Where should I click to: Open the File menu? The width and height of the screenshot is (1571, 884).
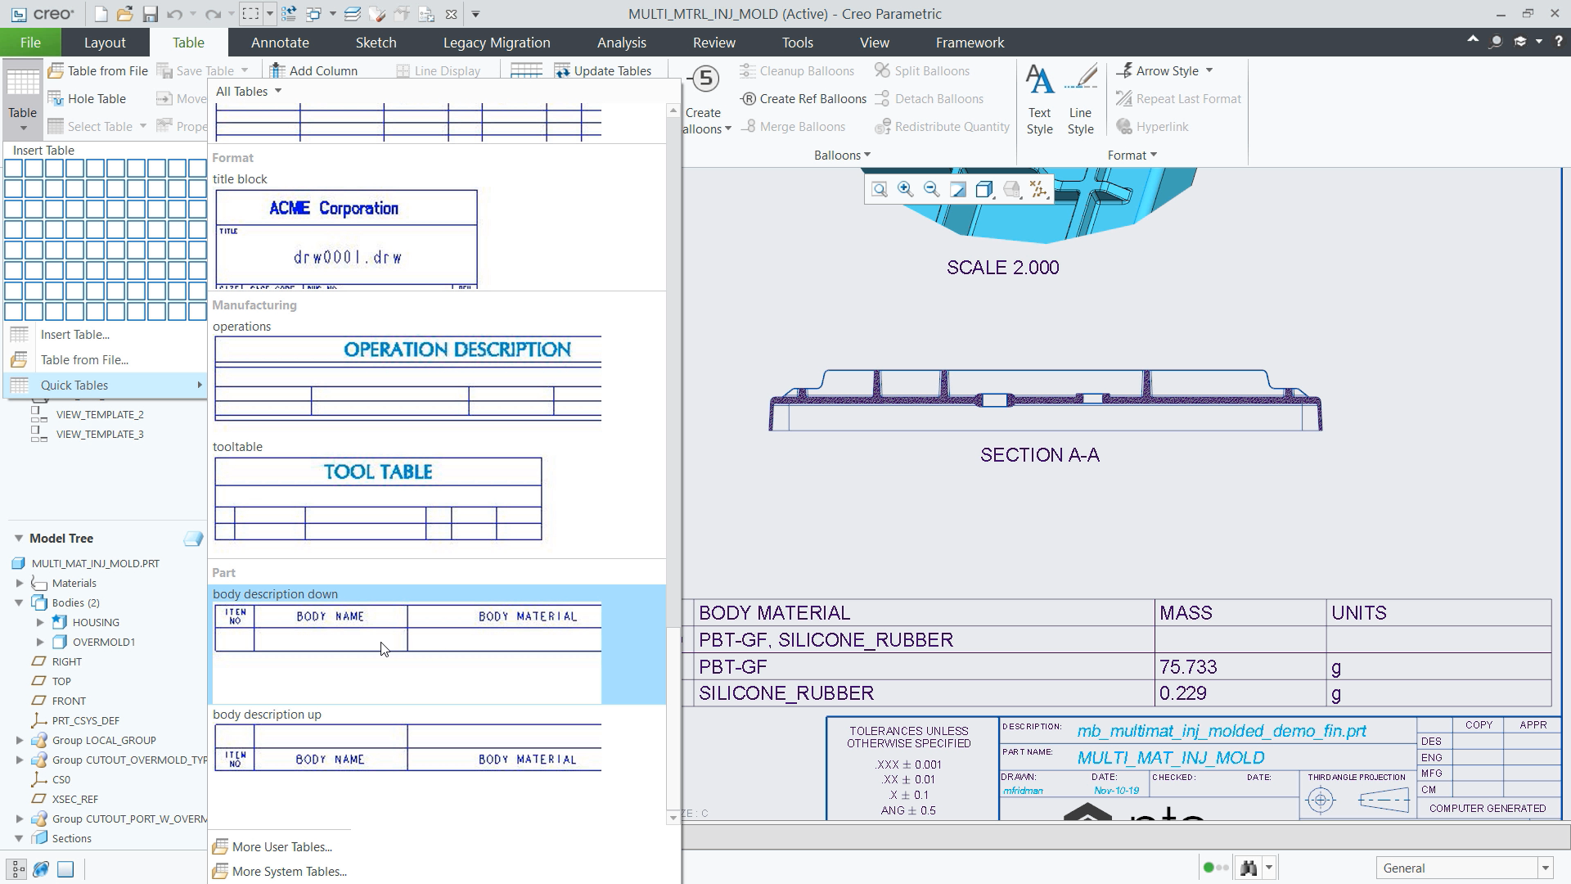click(30, 43)
